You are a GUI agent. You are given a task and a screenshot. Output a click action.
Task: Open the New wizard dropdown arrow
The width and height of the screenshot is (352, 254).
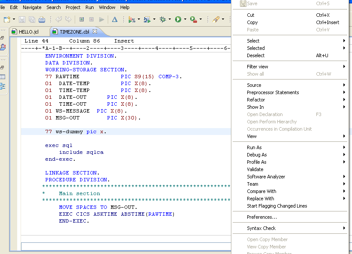[14, 19]
